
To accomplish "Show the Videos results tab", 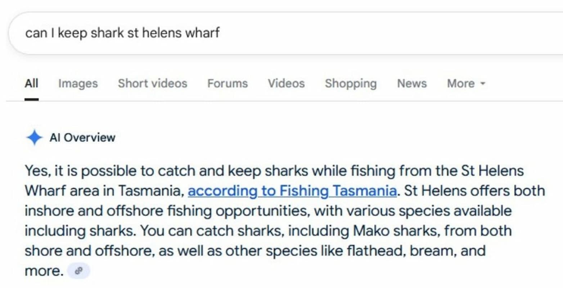I will coord(286,84).
